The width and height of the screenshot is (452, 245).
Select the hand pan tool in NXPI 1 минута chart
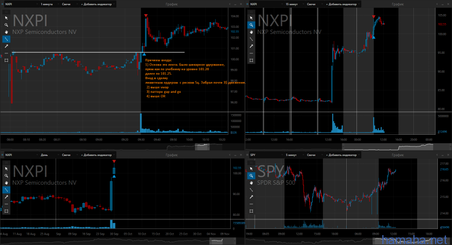point(6,32)
